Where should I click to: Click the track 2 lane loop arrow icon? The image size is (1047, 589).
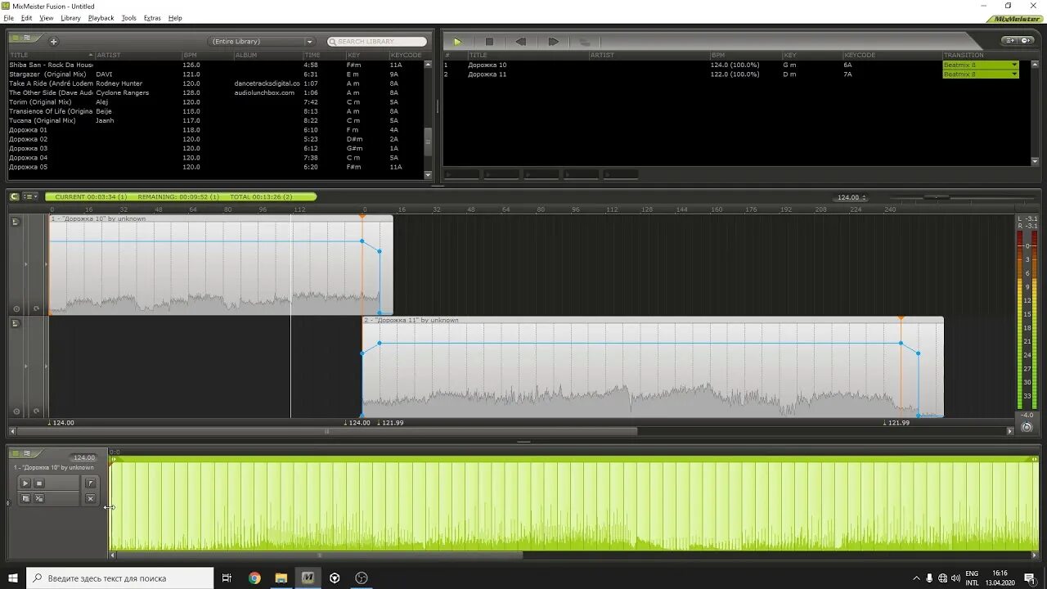click(36, 411)
